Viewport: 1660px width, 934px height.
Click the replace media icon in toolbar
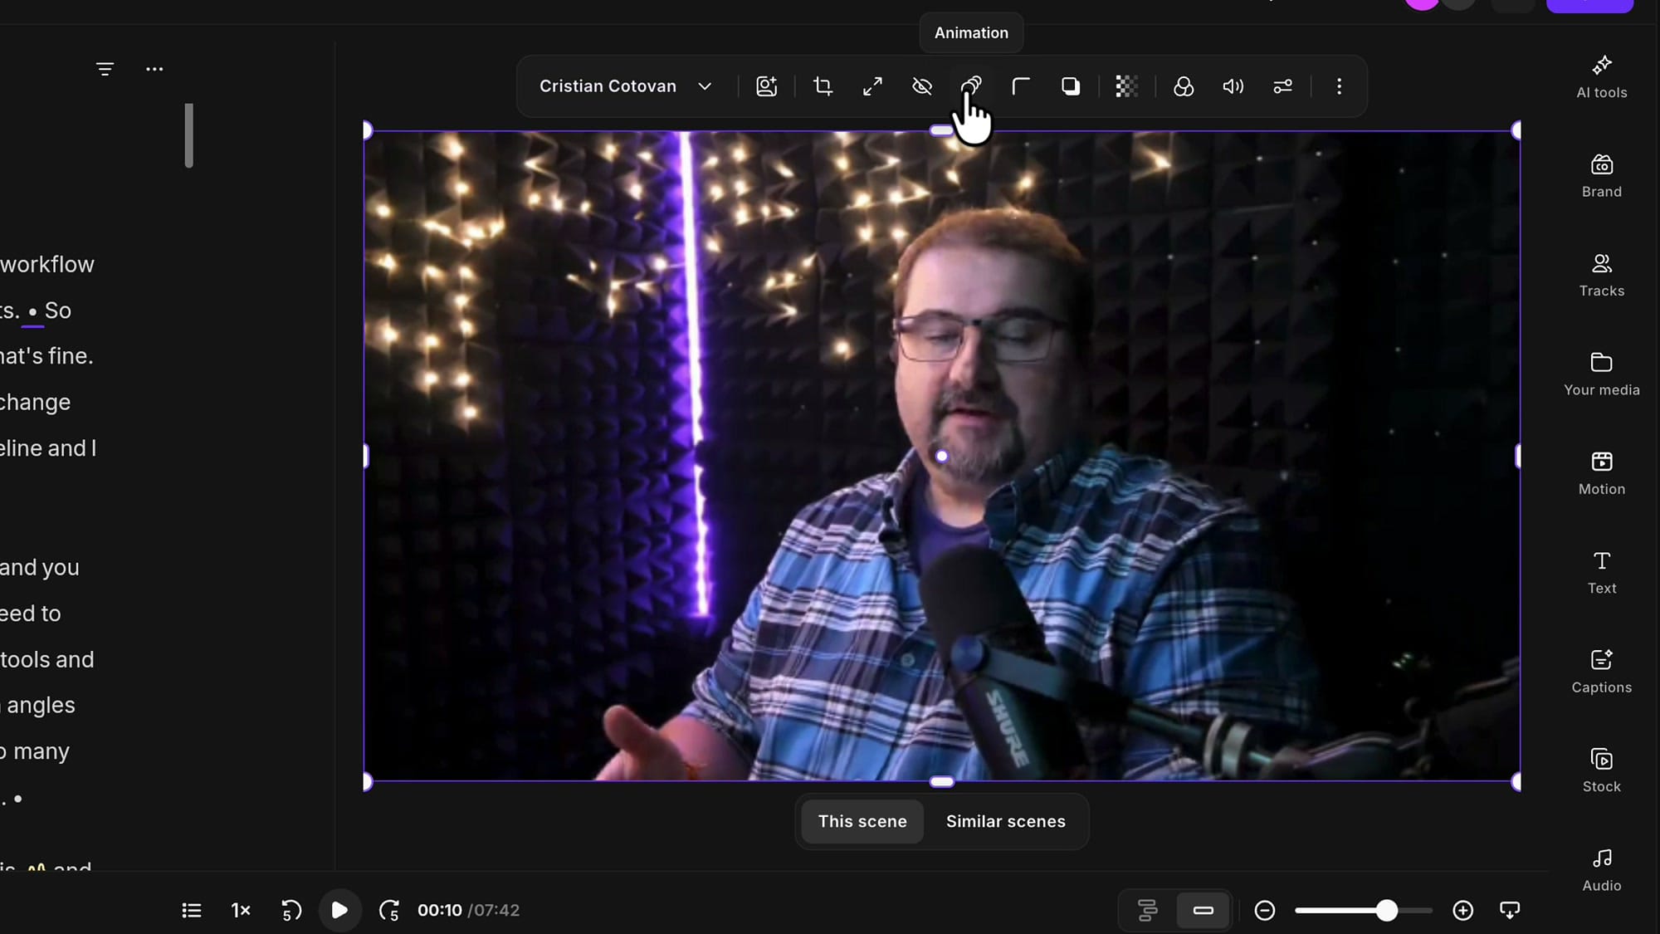tap(766, 86)
